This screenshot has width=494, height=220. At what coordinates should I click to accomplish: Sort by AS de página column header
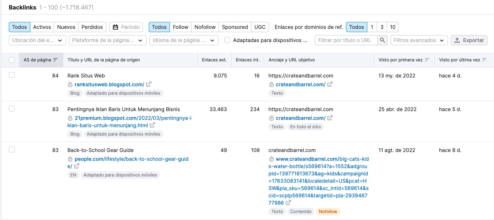pos(41,60)
